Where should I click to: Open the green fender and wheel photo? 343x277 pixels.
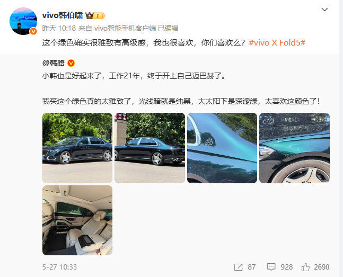[294, 148]
